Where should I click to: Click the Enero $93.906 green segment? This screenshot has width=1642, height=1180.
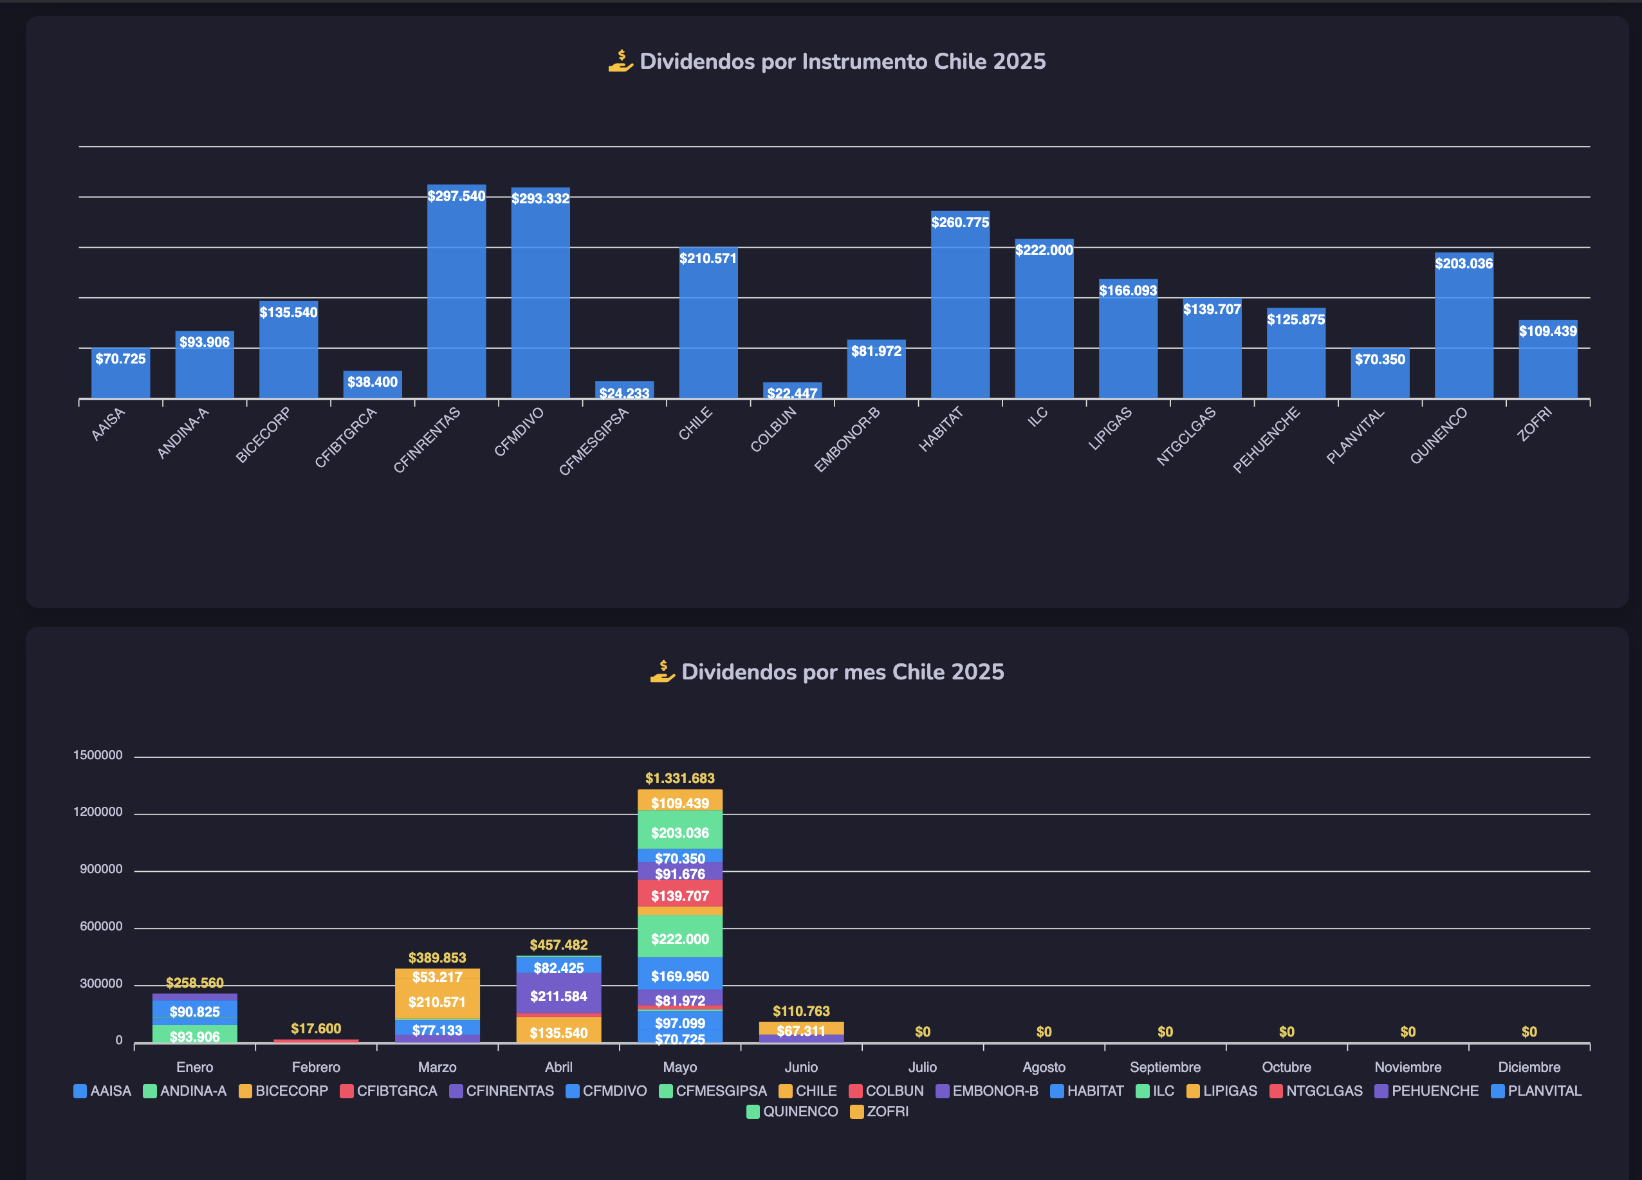click(195, 1034)
